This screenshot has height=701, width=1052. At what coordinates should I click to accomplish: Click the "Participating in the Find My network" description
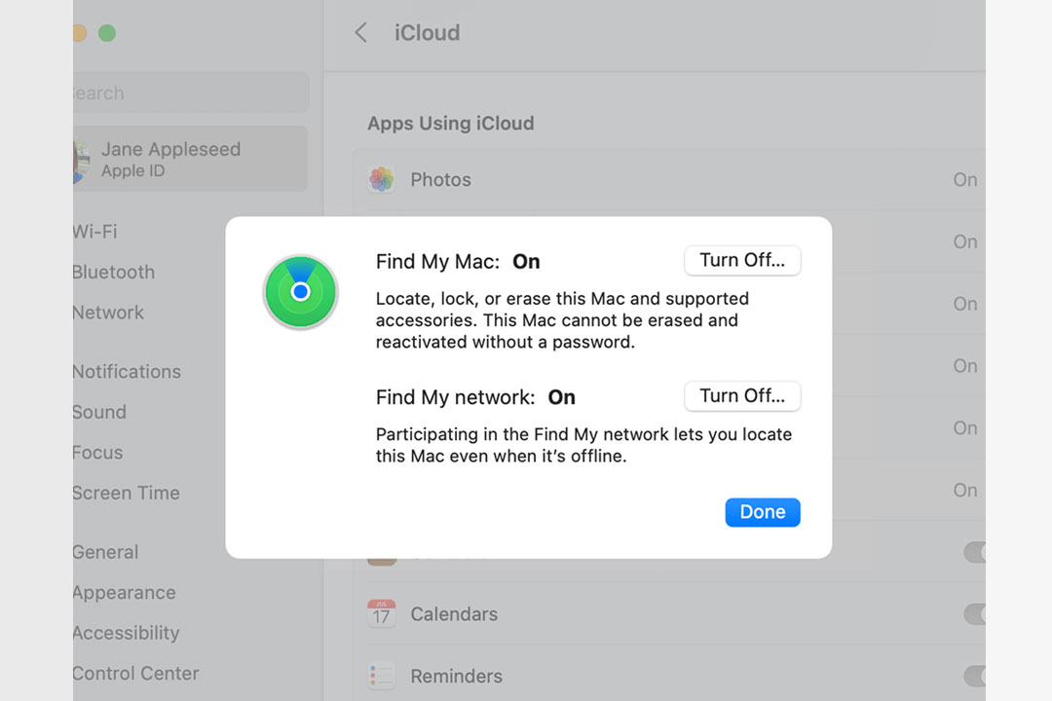click(583, 445)
